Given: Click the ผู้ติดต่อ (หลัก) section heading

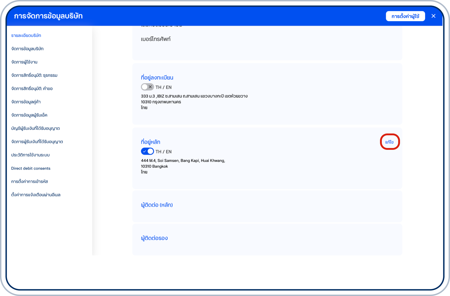Looking at the screenshot, I should (157, 205).
